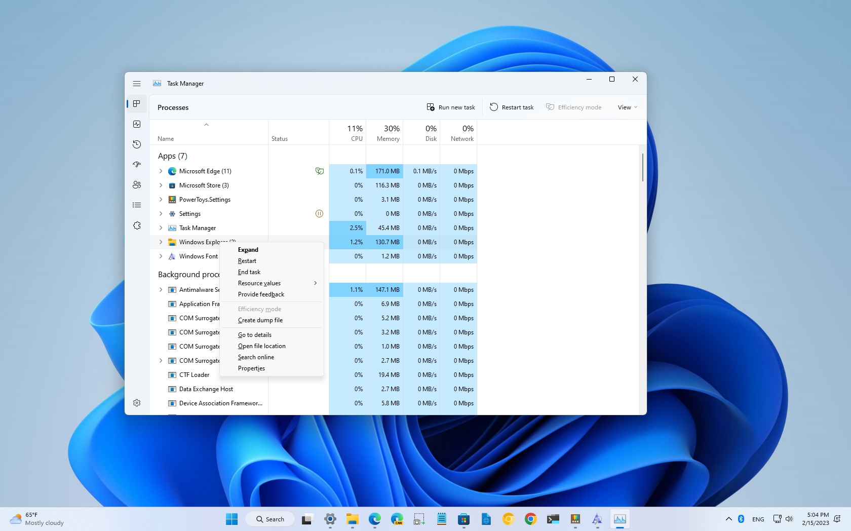Enable Efficiency mode from the toolbar
The height and width of the screenshot is (531, 851).
pos(573,107)
